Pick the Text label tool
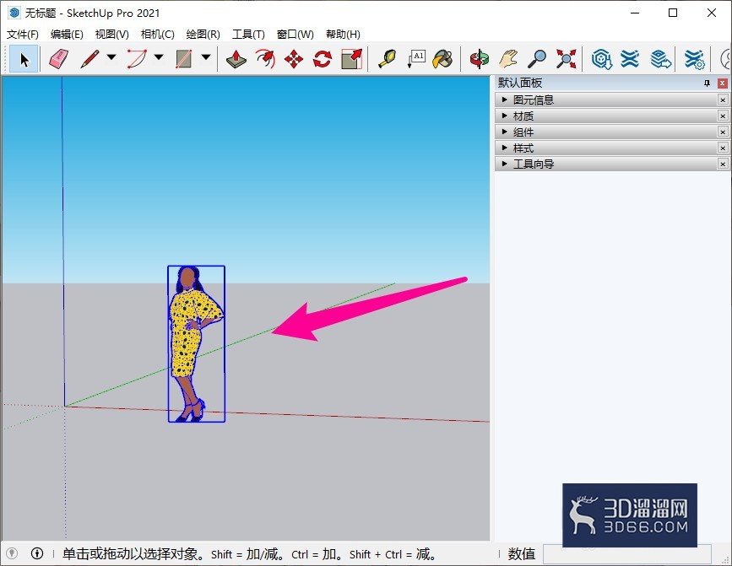The height and width of the screenshot is (566, 732). click(x=415, y=59)
